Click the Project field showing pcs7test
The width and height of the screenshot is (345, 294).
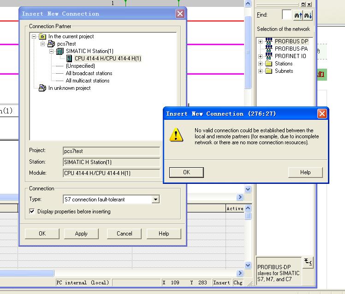click(x=111, y=151)
